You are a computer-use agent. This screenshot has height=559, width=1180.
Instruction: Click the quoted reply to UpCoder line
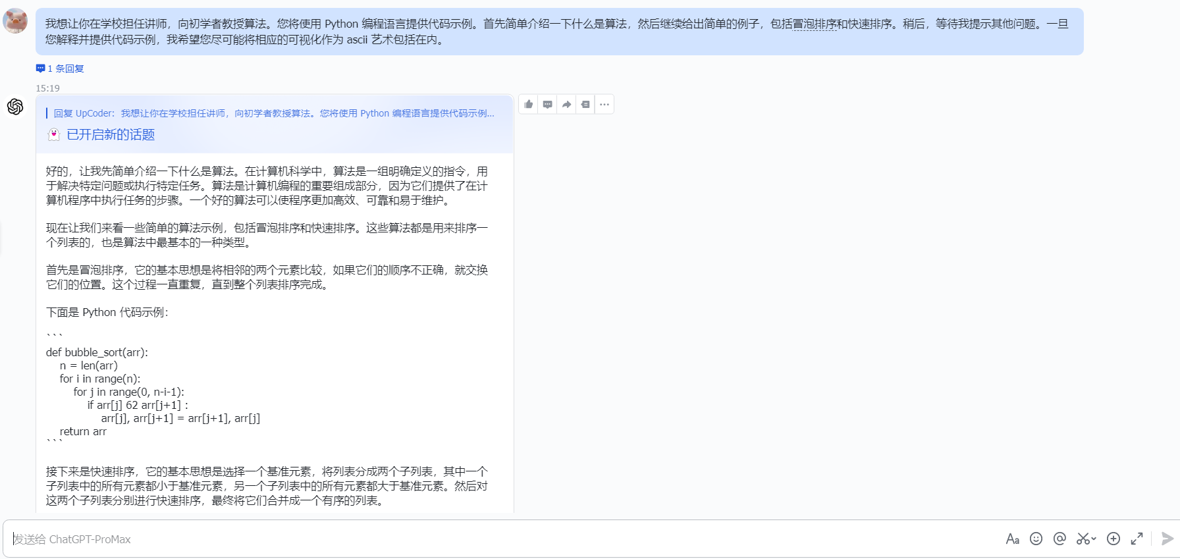click(273, 113)
